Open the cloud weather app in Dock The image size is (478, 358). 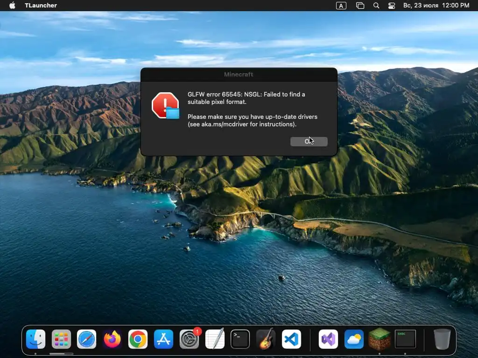[354, 339]
